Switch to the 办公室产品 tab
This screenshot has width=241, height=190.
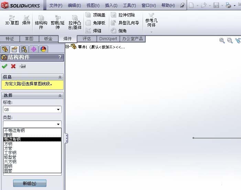point(132,39)
